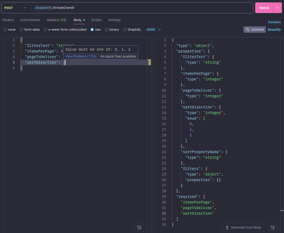The height and width of the screenshot is (233, 284).
Task: Toggle the Schema panel button
Action: 254,30
